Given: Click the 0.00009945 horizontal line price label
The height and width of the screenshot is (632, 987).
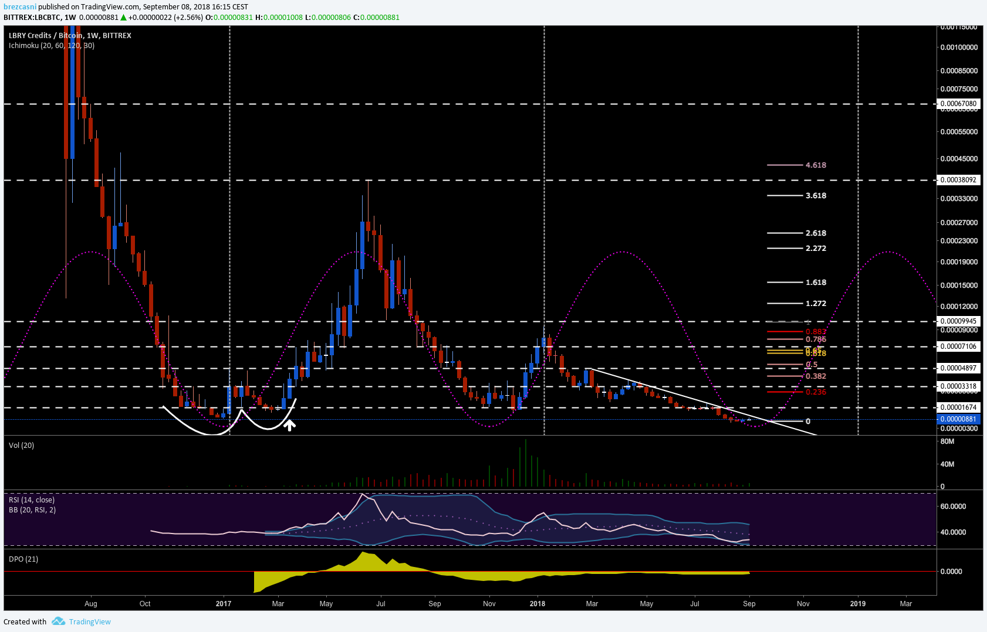Looking at the screenshot, I should coord(959,321).
